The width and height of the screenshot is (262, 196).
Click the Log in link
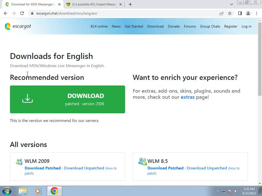pos(246,26)
